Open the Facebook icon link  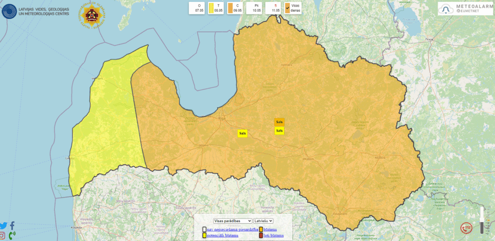tap(12, 226)
